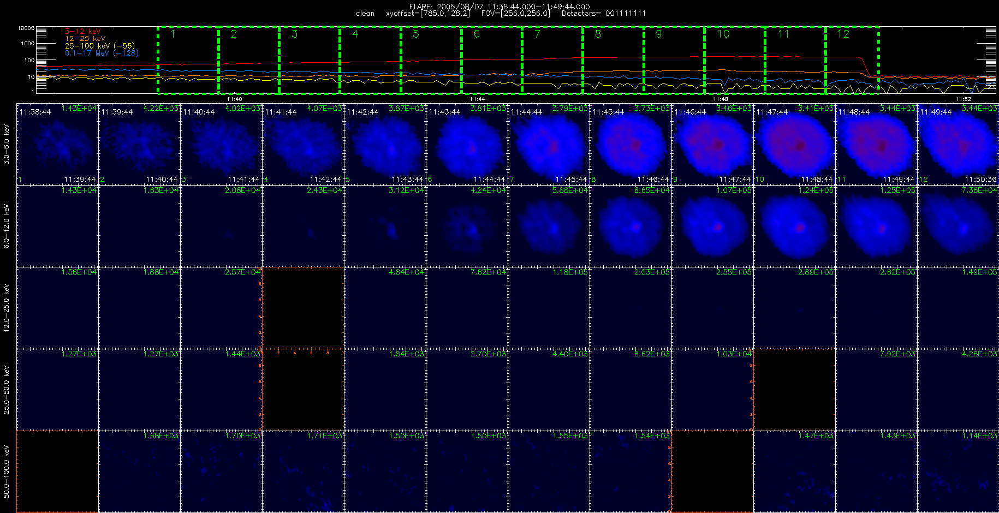Click the peak value 4.22E+03
999x513 pixels.
[x=161, y=108]
